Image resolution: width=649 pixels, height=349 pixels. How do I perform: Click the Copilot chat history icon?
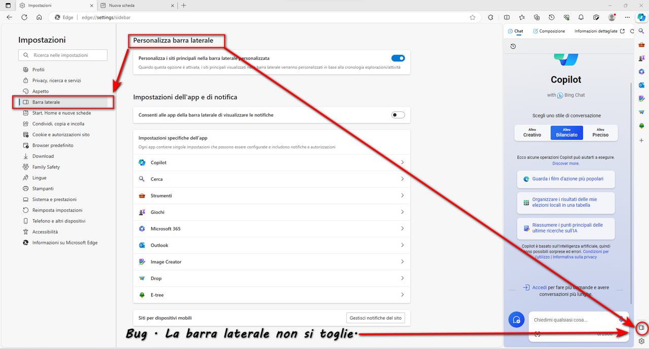pyautogui.click(x=513, y=46)
